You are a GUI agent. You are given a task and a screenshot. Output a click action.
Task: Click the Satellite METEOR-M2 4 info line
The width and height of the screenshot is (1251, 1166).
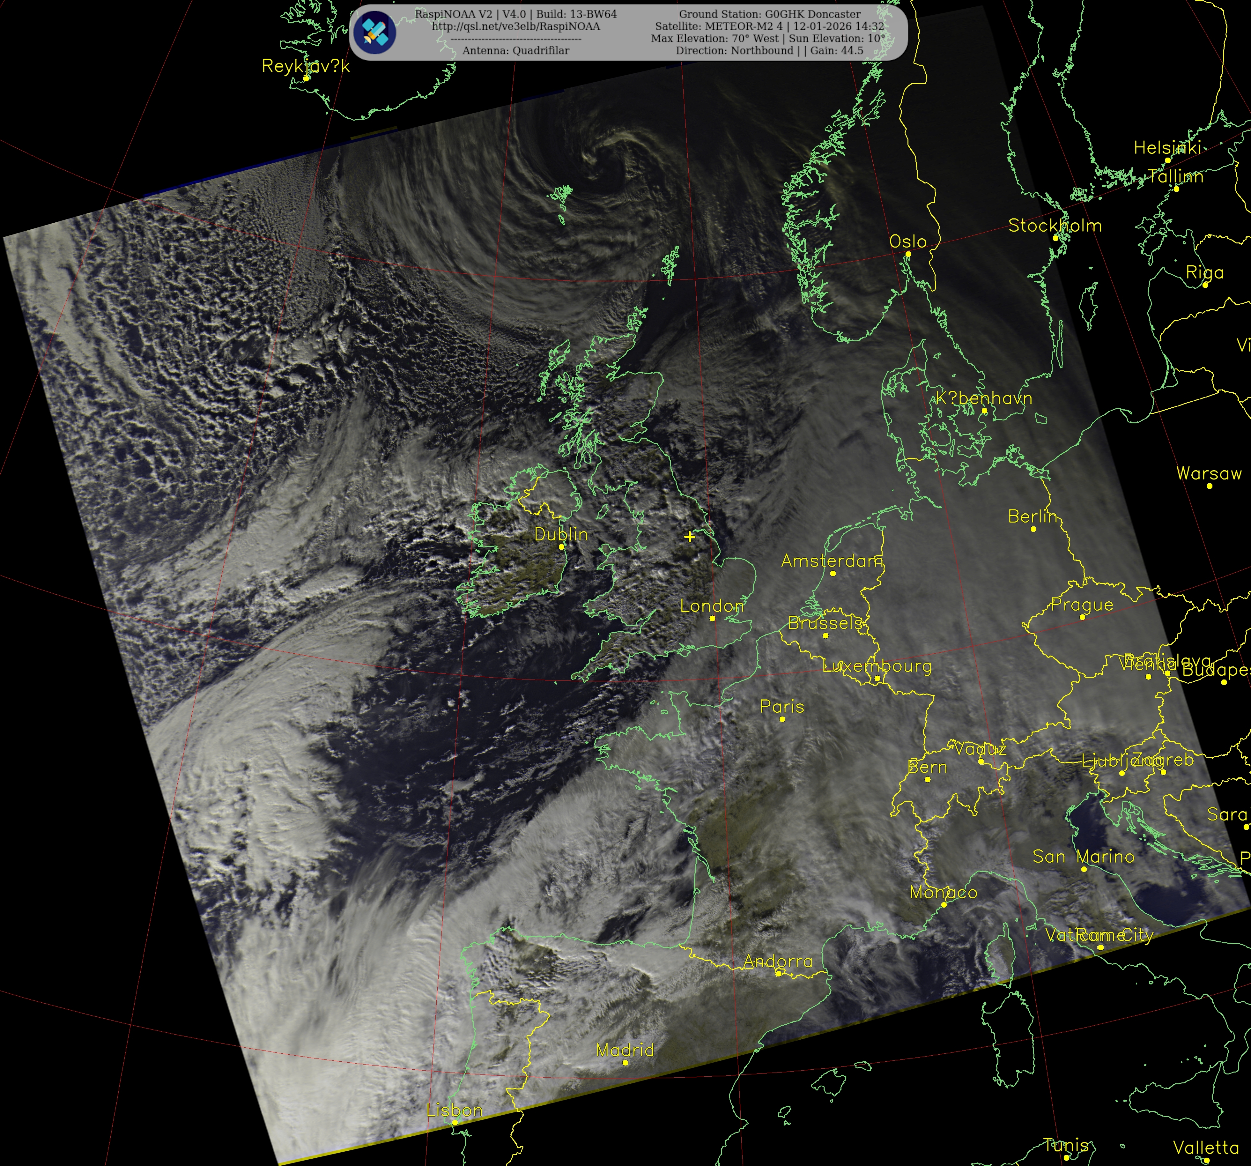click(x=769, y=26)
